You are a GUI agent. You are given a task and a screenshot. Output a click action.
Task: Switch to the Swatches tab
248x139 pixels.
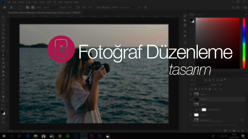click(200, 14)
